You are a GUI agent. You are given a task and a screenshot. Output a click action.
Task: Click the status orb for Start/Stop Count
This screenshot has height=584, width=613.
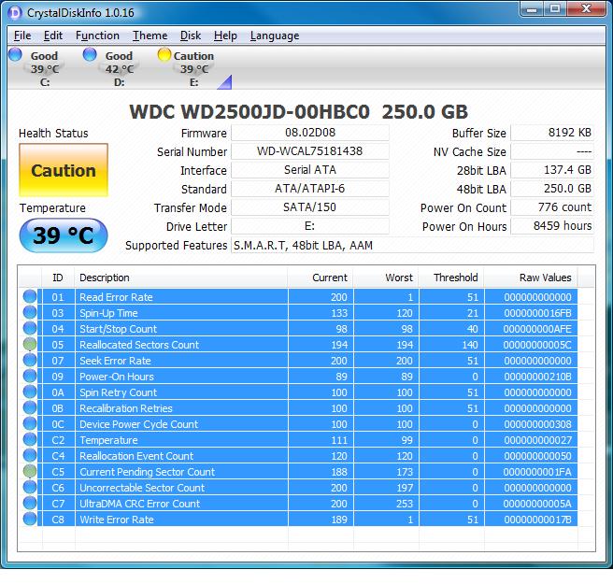(x=30, y=328)
